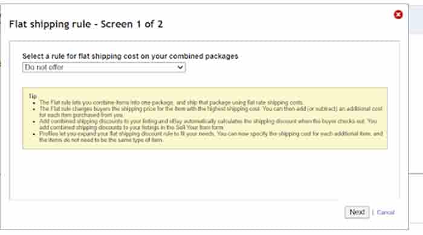Close the Flat shipping rule dialog
Screen dimensions: 423x235
[398, 14]
